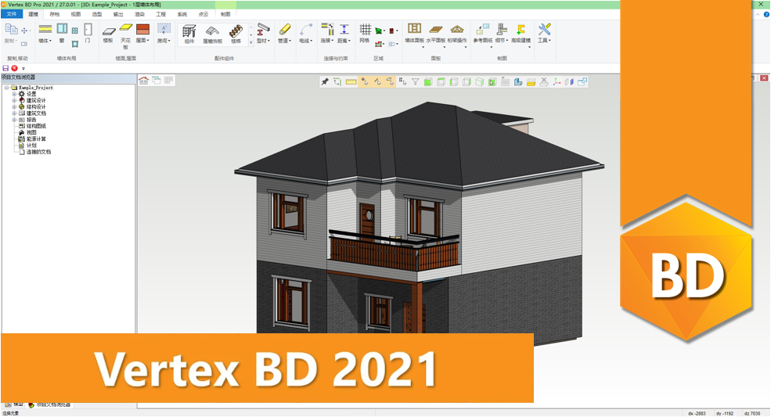This screenshot has width=771, height=417.
Task: Collapse the Eample_Project tree root
Action: coord(6,88)
